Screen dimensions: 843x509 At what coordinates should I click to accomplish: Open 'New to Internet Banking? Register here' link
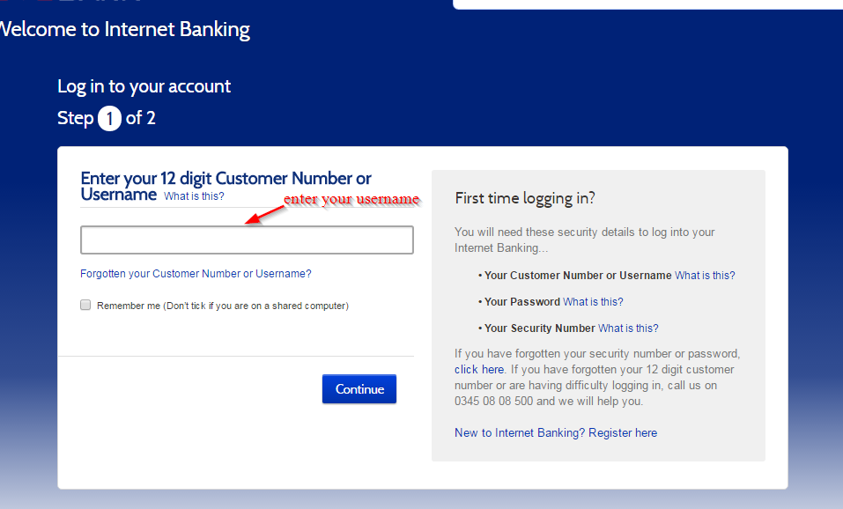click(x=556, y=432)
